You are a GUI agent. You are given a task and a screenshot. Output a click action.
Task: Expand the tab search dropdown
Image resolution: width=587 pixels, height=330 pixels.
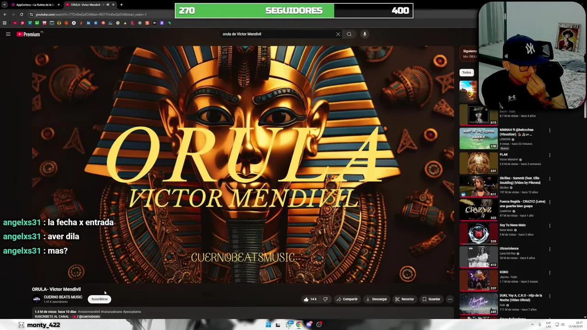[4, 5]
